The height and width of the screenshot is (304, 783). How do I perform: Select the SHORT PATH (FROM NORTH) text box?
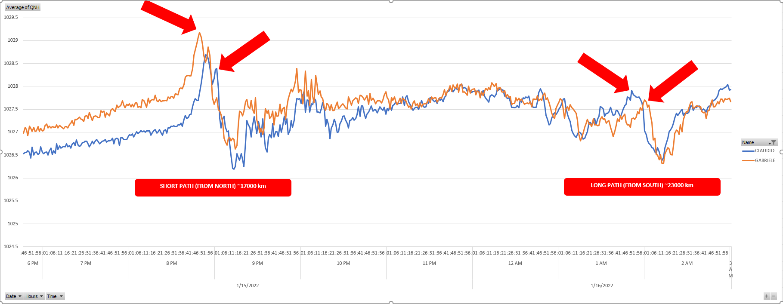213,187
